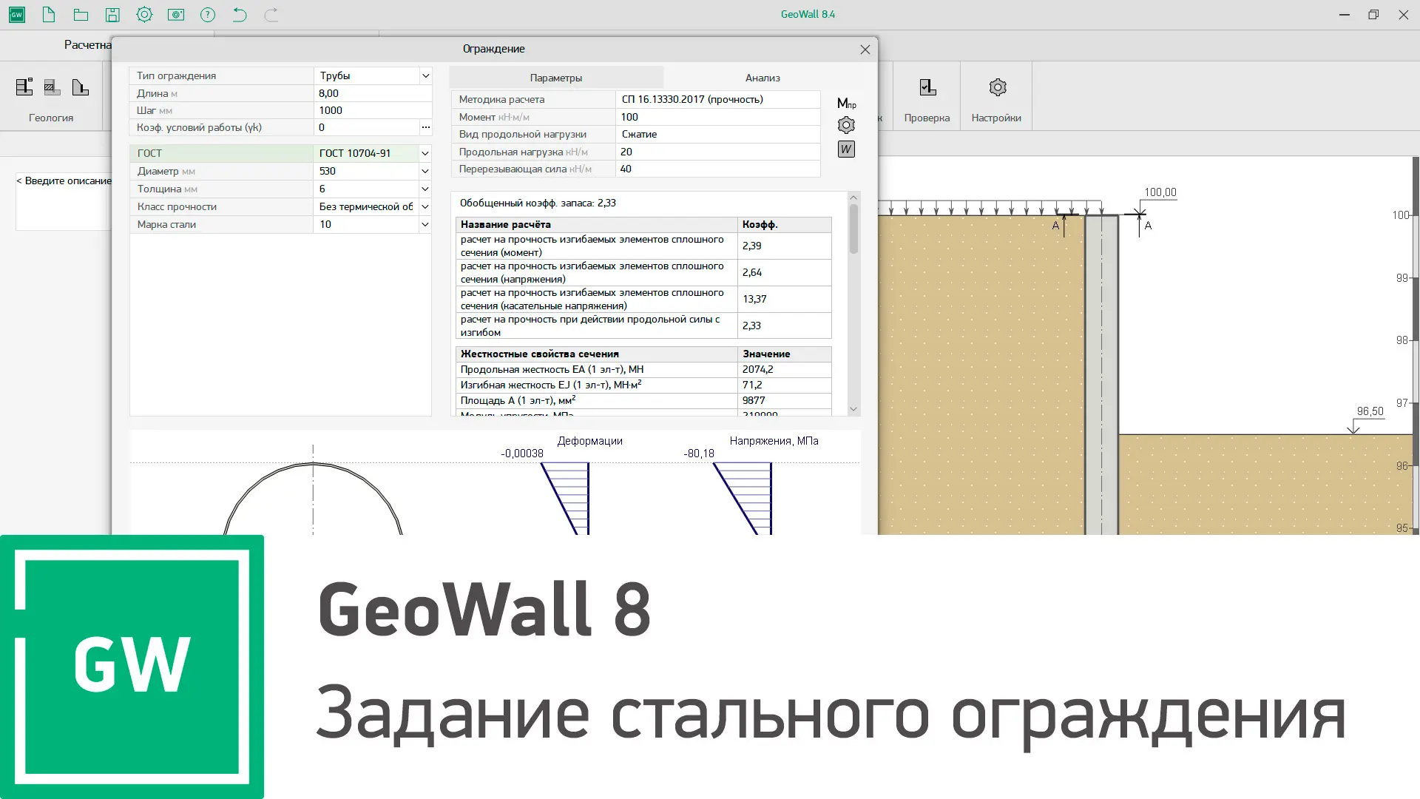Image resolution: width=1420 pixels, height=799 pixels.
Task: Click the Методика расчета value СП 16.13330.2017
Action: [717, 99]
